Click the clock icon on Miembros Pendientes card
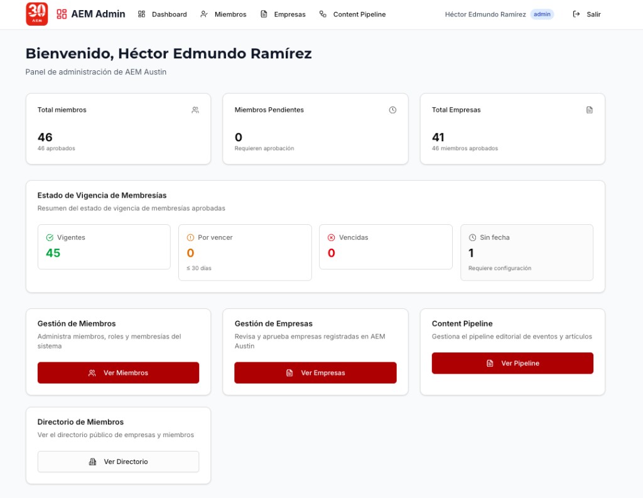This screenshot has width=643, height=498. pos(392,109)
